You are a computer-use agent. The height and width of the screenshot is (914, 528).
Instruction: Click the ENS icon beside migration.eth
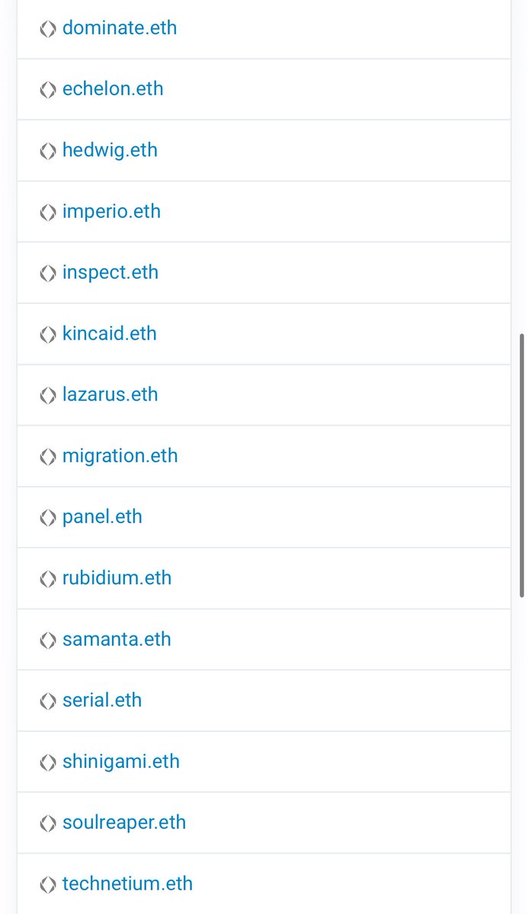(48, 456)
